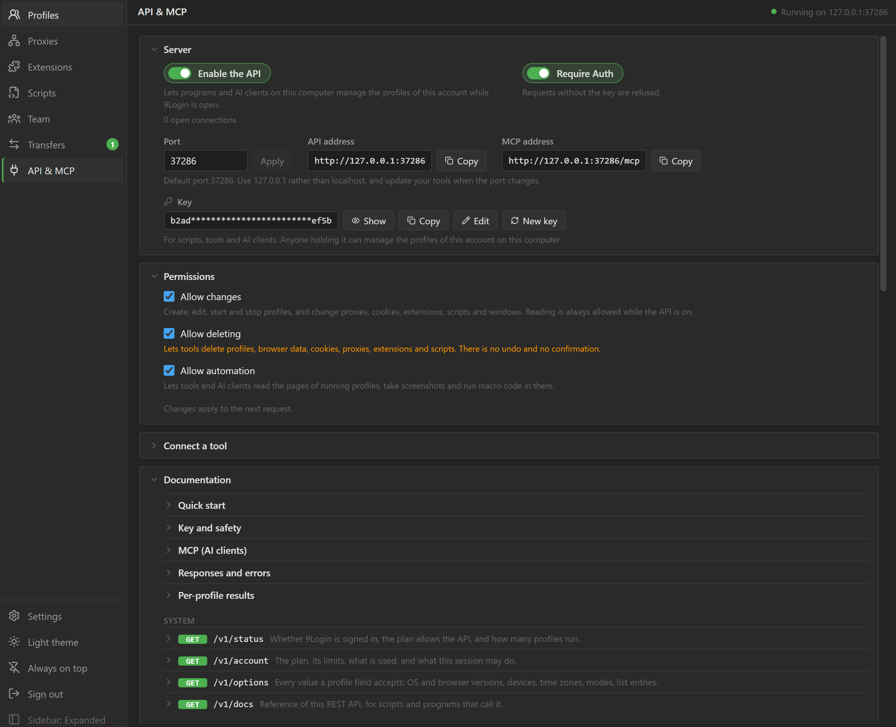Toggle the Sidebar: Expanded panel icon
Viewport: 896px width, 727px height.
(x=14, y=720)
